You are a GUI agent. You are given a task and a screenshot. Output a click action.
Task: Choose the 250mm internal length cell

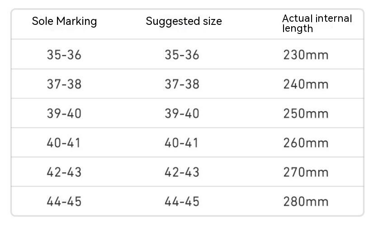coord(306,114)
